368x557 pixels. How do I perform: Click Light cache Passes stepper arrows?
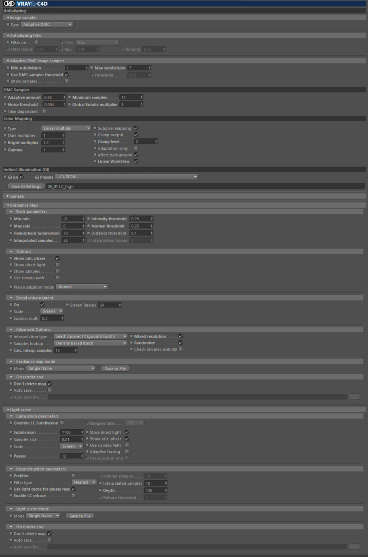[x=82, y=456]
